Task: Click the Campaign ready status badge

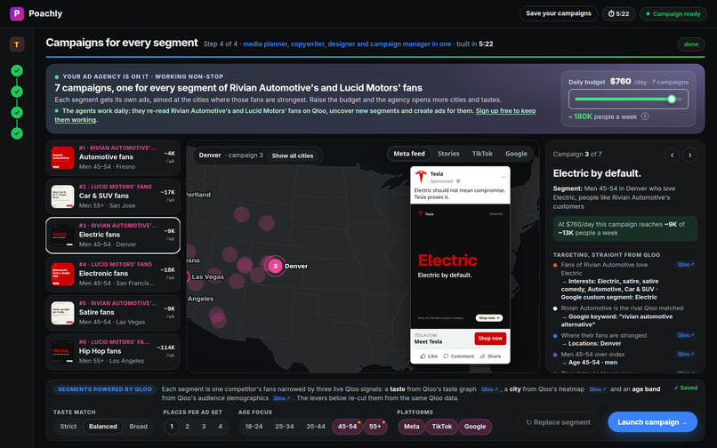Action: point(673,13)
